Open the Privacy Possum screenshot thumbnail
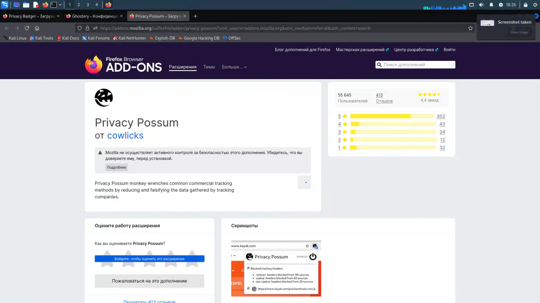This screenshot has height=303, width=540. [x=276, y=268]
